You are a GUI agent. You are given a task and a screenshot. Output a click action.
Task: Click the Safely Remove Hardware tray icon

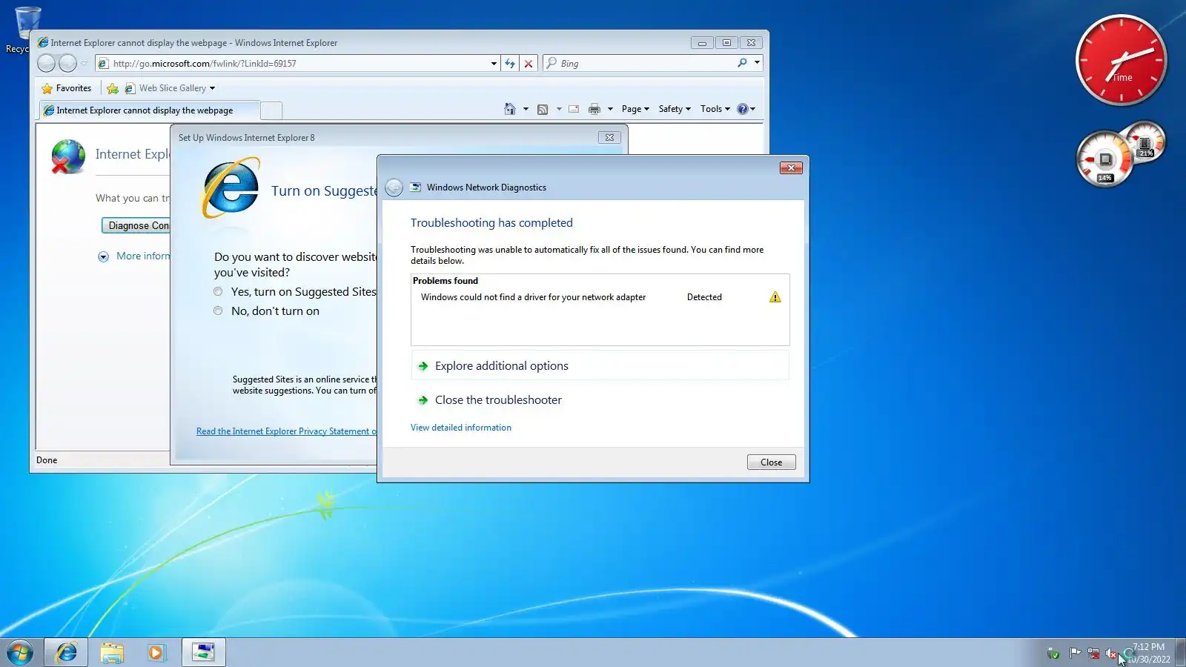[x=1053, y=654]
